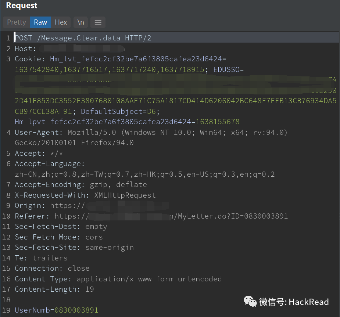Switch to the Pretty view tab

(x=17, y=22)
